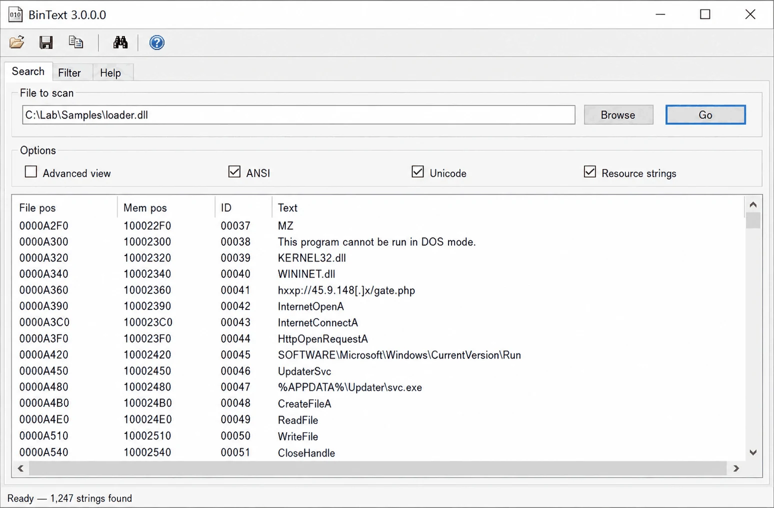The image size is (774, 508).
Task: Click the horizontal scrollbar right arrow
Action: tap(736, 468)
